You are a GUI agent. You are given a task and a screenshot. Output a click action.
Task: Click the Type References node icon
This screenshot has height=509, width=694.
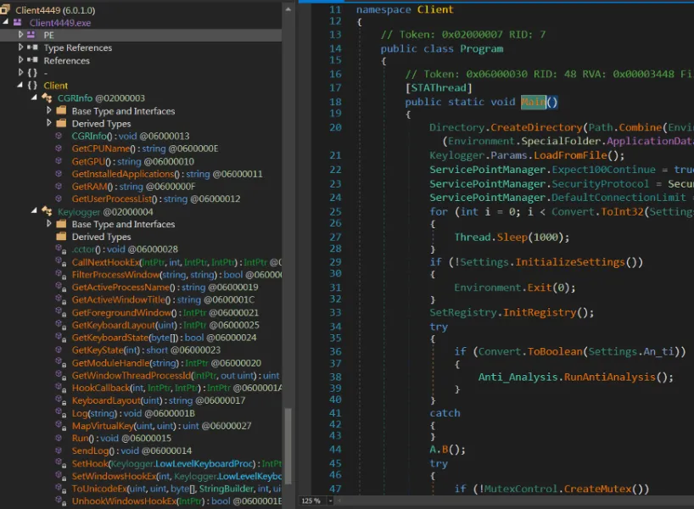click(34, 48)
